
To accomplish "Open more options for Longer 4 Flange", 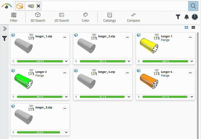I will click(190, 73).
